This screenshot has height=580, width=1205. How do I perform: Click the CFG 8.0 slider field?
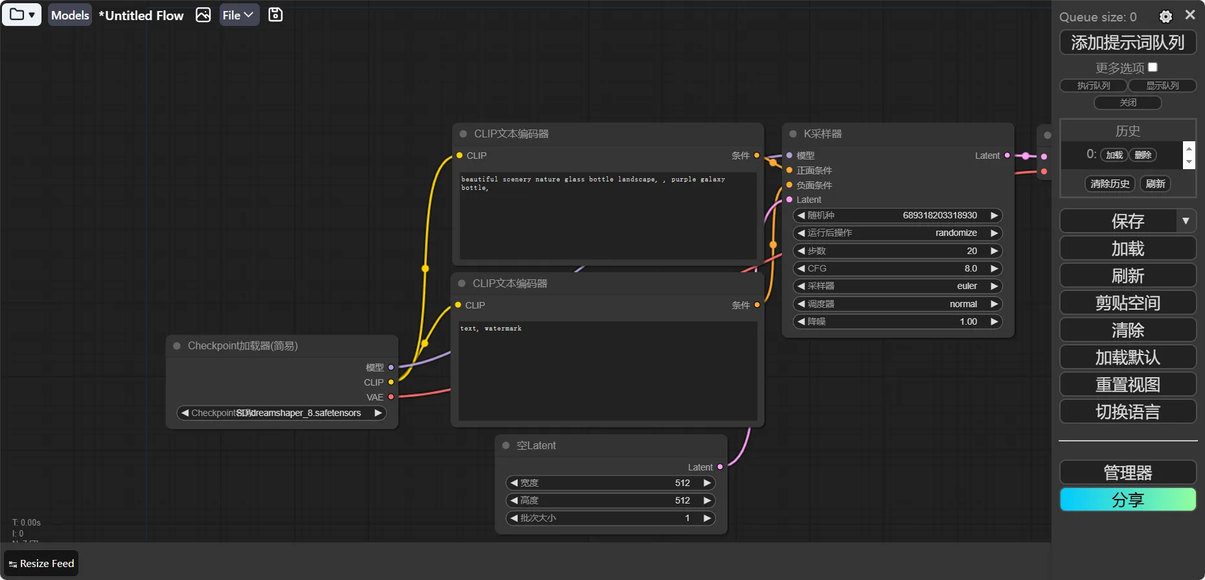click(898, 268)
